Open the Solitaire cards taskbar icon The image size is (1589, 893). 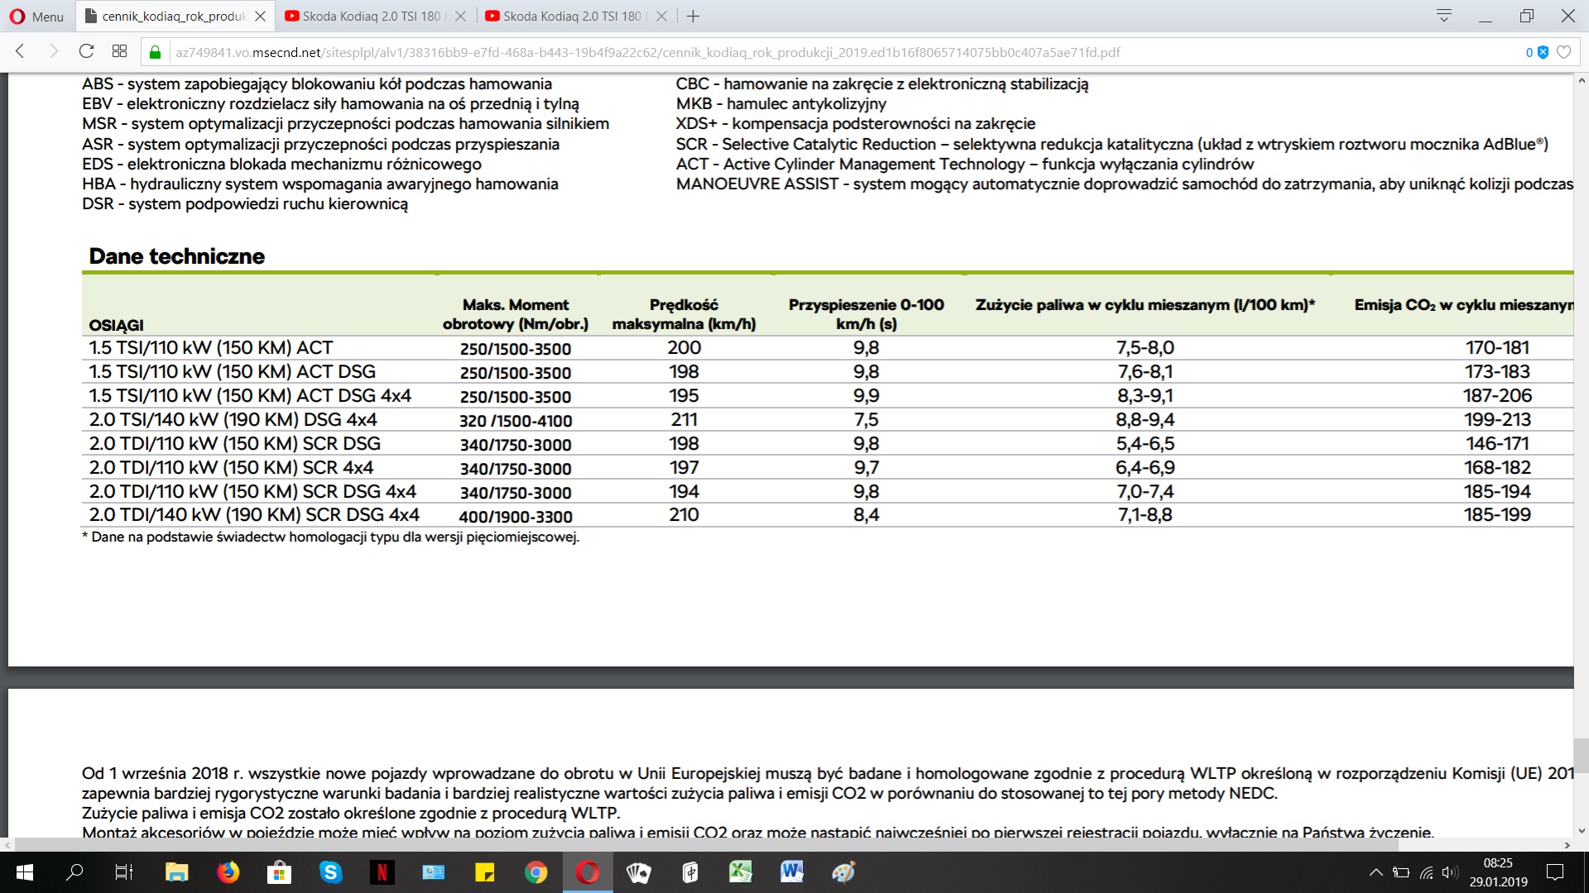coord(638,872)
